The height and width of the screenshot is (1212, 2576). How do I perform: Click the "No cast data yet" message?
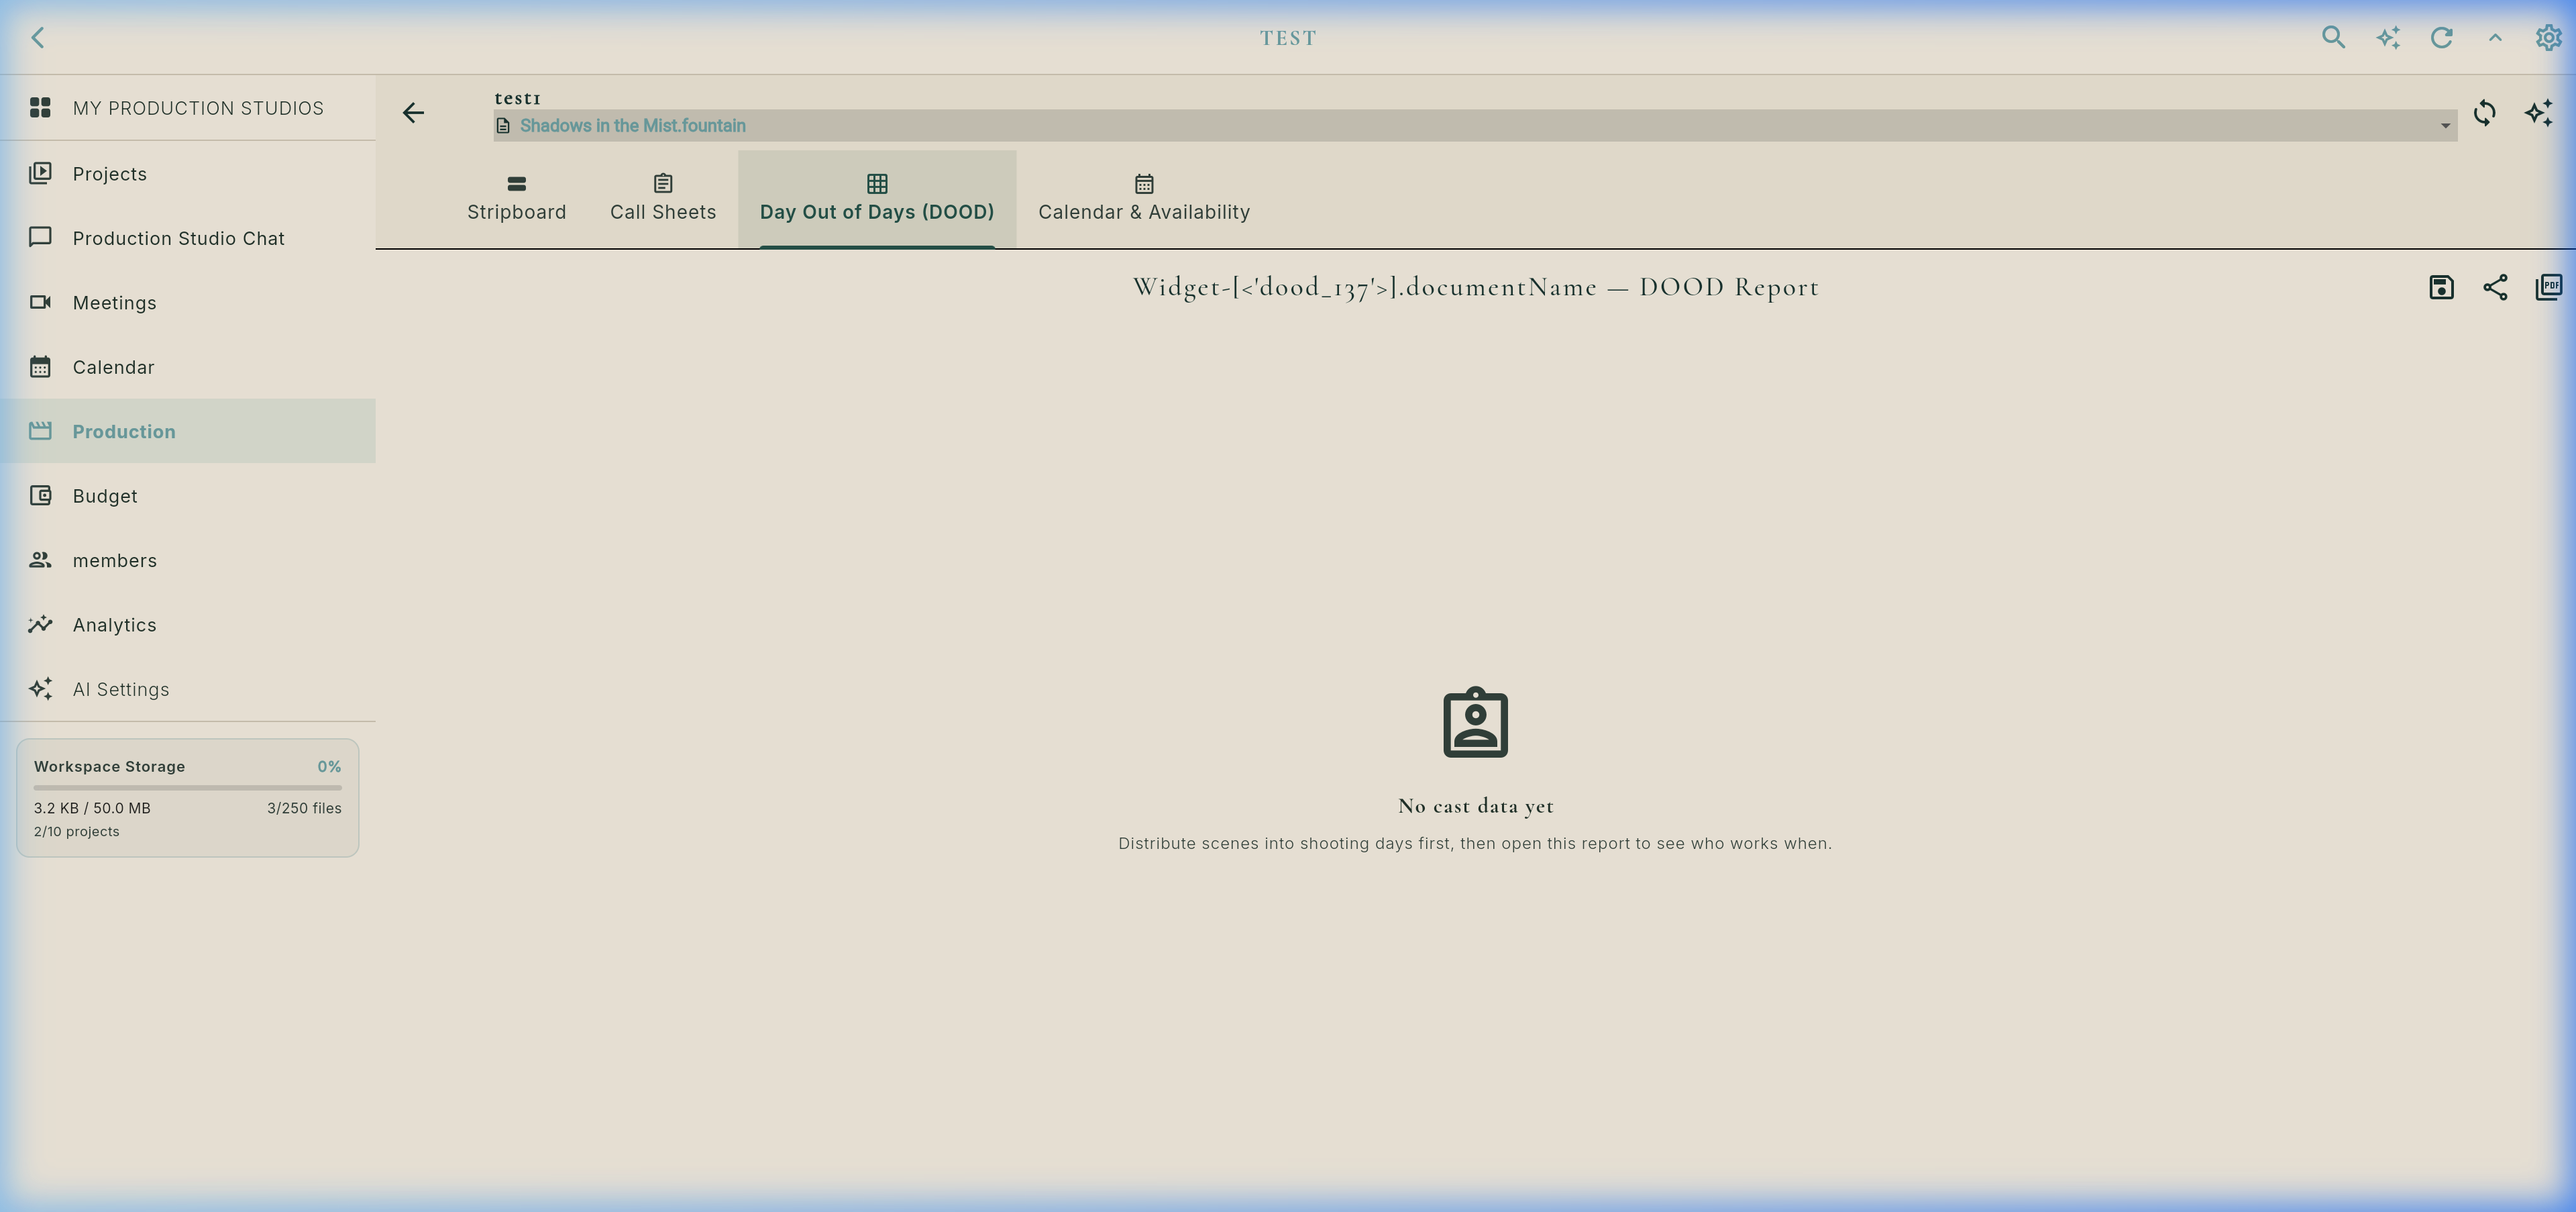pos(1475,806)
